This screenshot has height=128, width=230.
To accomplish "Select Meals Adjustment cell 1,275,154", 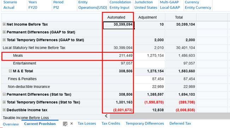I will [150, 56].
